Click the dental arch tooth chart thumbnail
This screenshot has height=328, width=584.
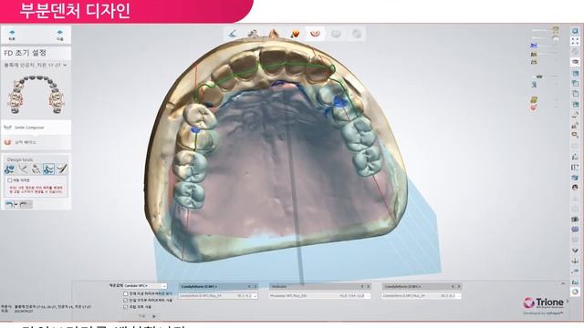click(x=36, y=95)
